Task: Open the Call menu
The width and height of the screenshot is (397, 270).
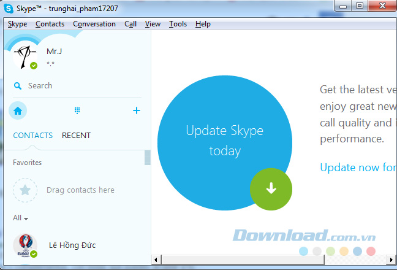Action: pos(130,24)
